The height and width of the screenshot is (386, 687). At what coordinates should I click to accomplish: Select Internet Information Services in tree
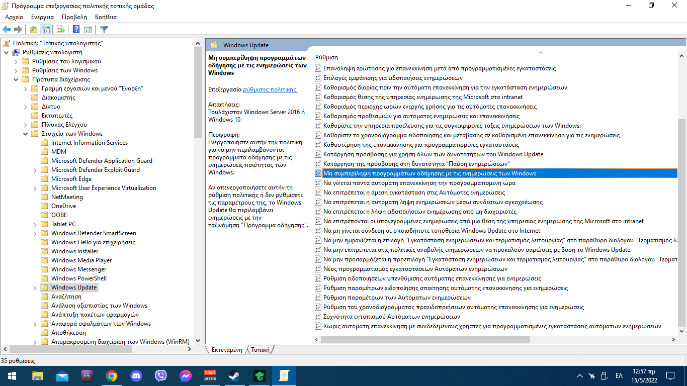click(x=90, y=143)
